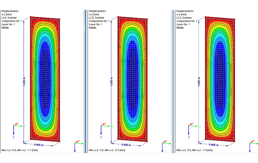Click dark blue center of LC4 displacement plot
This screenshot has width=258, height=163.
point(45,79)
